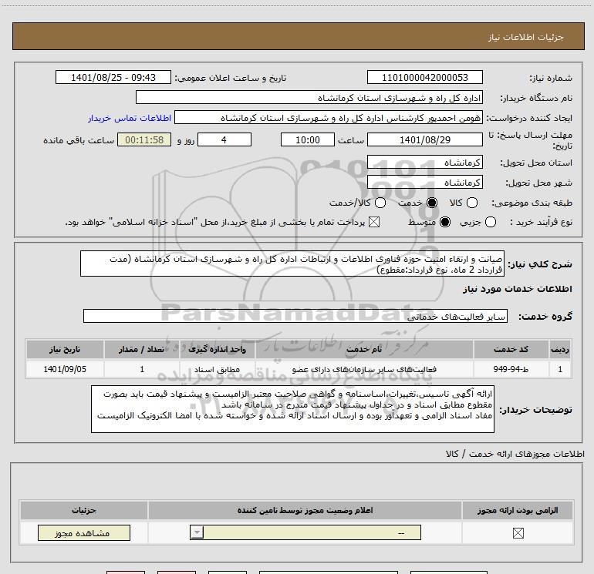The image size is (594, 574).
Task: Click the response deadline date 1401/08/29
Action: point(424,139)
